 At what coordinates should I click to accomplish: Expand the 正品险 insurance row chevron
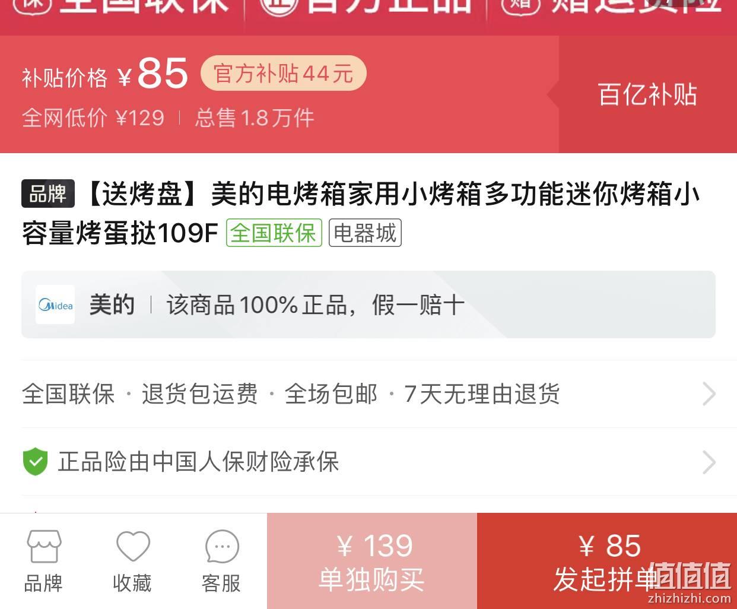[709, 462]
